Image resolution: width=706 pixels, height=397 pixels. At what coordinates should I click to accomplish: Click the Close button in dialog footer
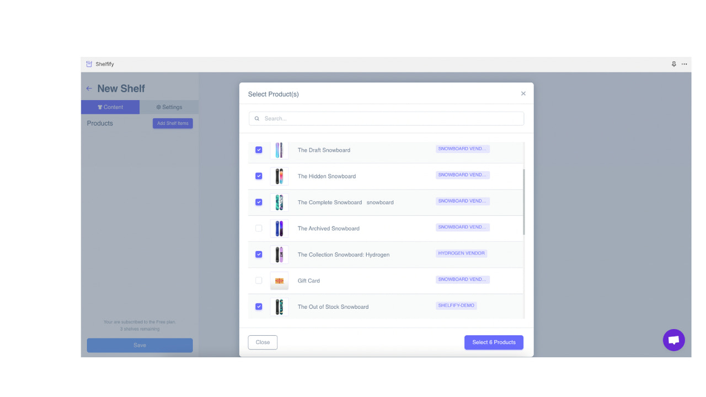263,342
